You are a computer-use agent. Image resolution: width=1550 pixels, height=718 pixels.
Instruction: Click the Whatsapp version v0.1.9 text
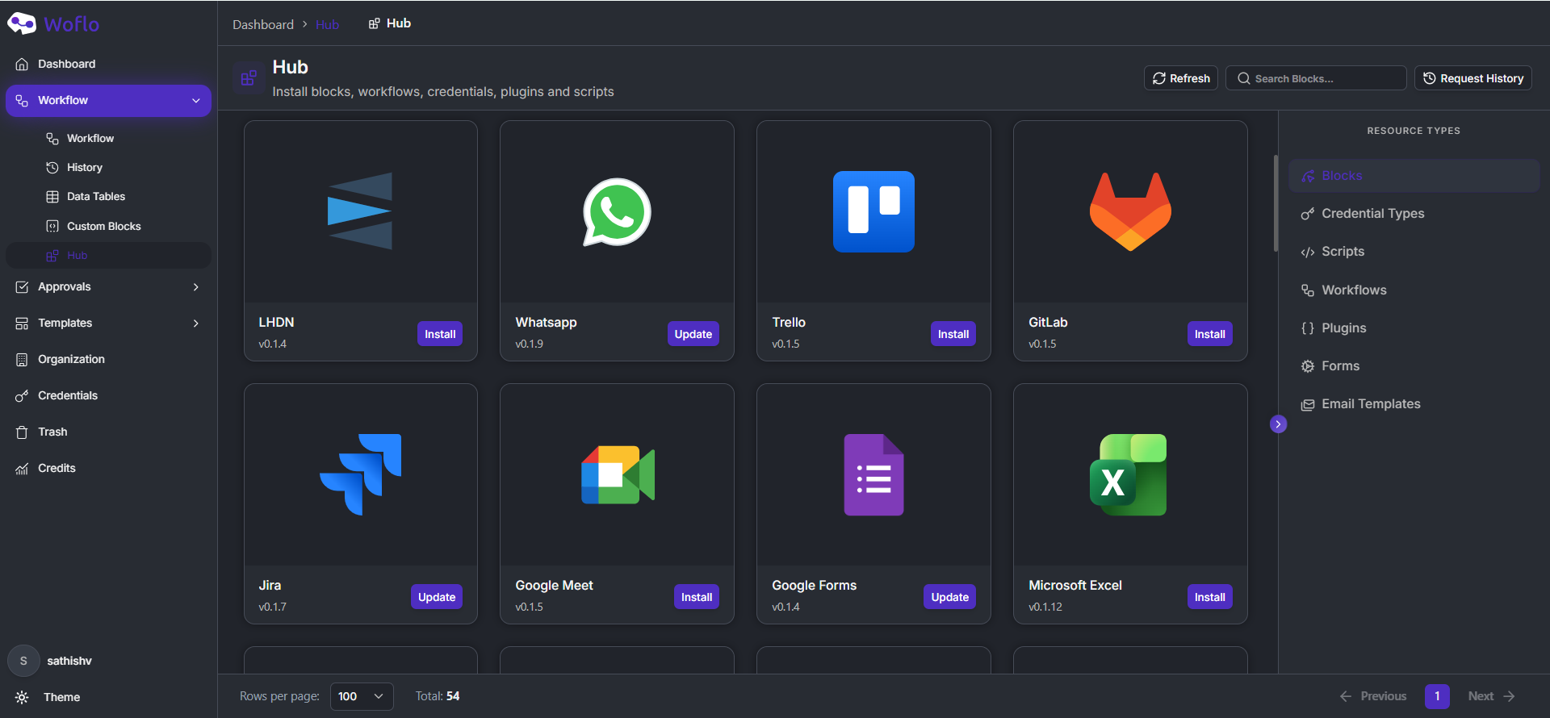click(530, 344)
